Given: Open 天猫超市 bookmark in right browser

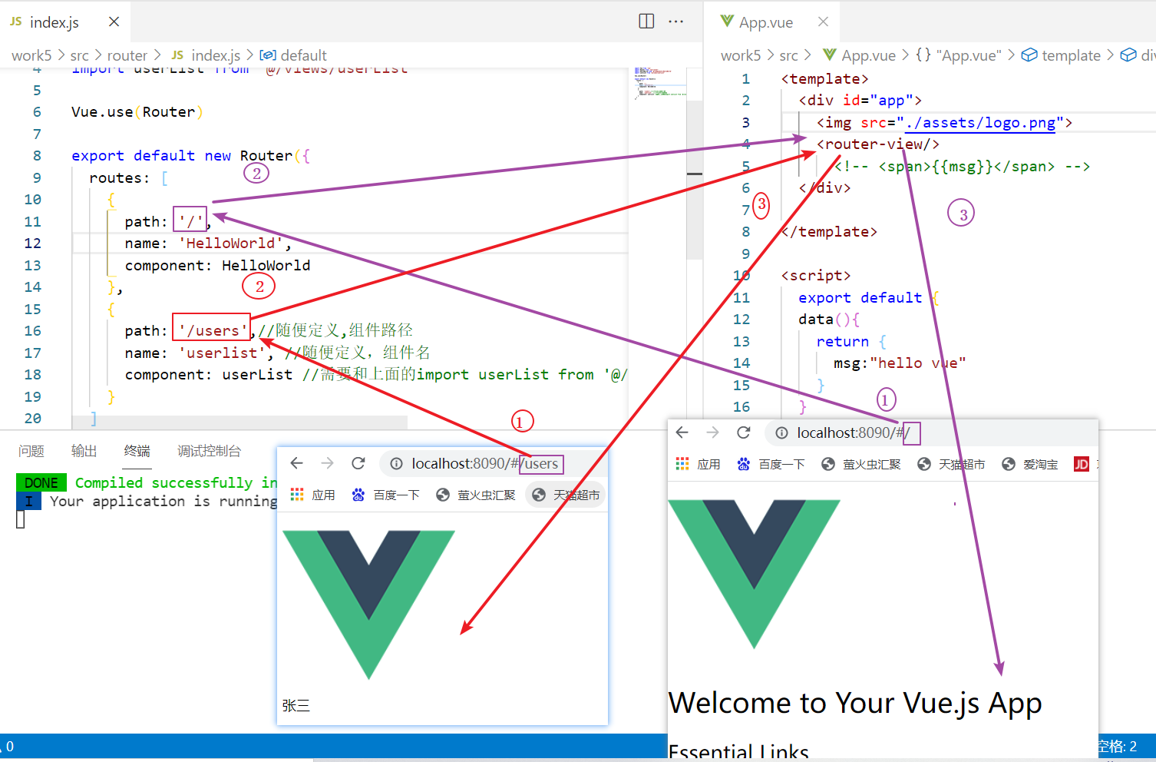Looking at the screenshot, I should tap(951, 464).
